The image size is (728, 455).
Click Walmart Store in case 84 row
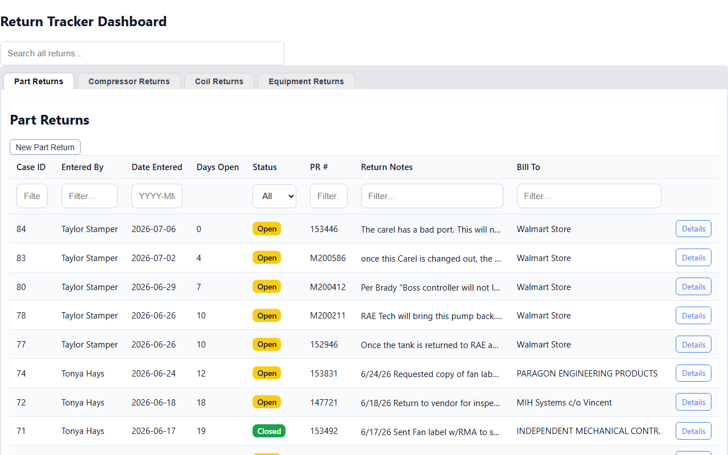click(x=544, y=229)
